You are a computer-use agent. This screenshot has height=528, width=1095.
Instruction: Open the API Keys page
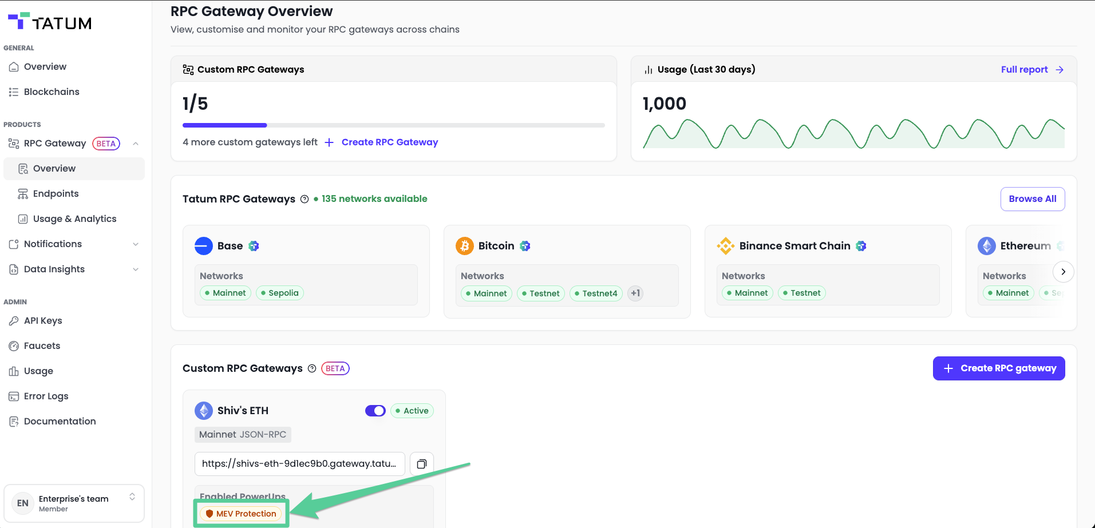(x=43, y=321)
